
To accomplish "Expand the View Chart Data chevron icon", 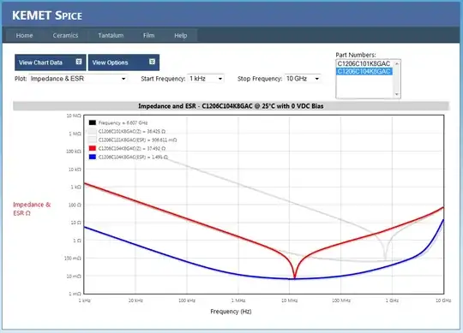I will [79, 62].
